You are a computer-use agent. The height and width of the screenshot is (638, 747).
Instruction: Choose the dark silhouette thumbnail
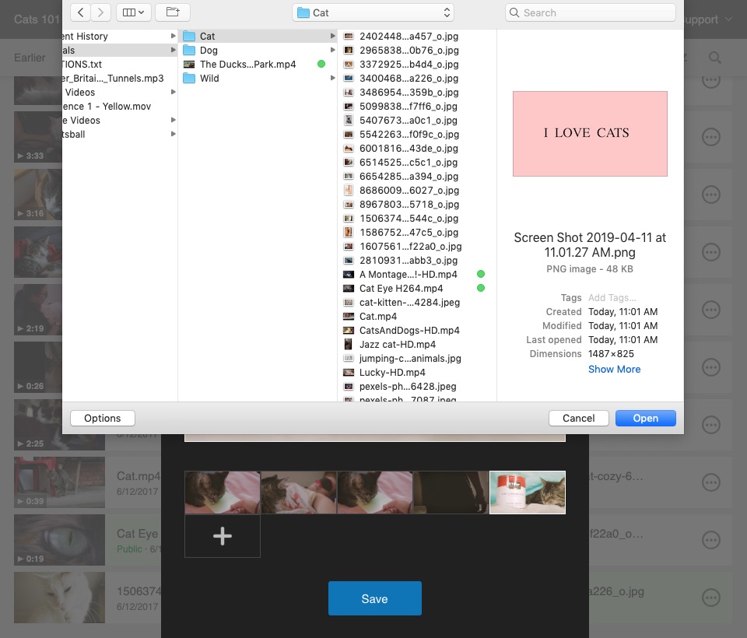[451, 493]
